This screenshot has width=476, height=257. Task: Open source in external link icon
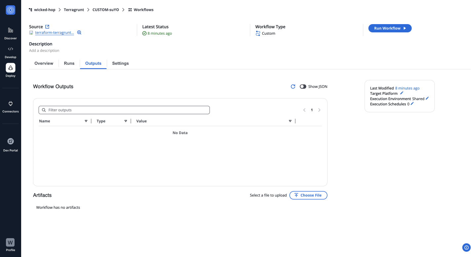point(47,27)
